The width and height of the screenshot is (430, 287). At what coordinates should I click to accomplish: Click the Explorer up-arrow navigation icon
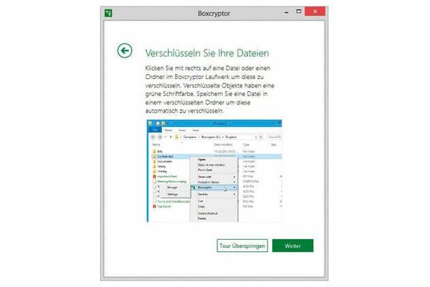click(169, 138)
